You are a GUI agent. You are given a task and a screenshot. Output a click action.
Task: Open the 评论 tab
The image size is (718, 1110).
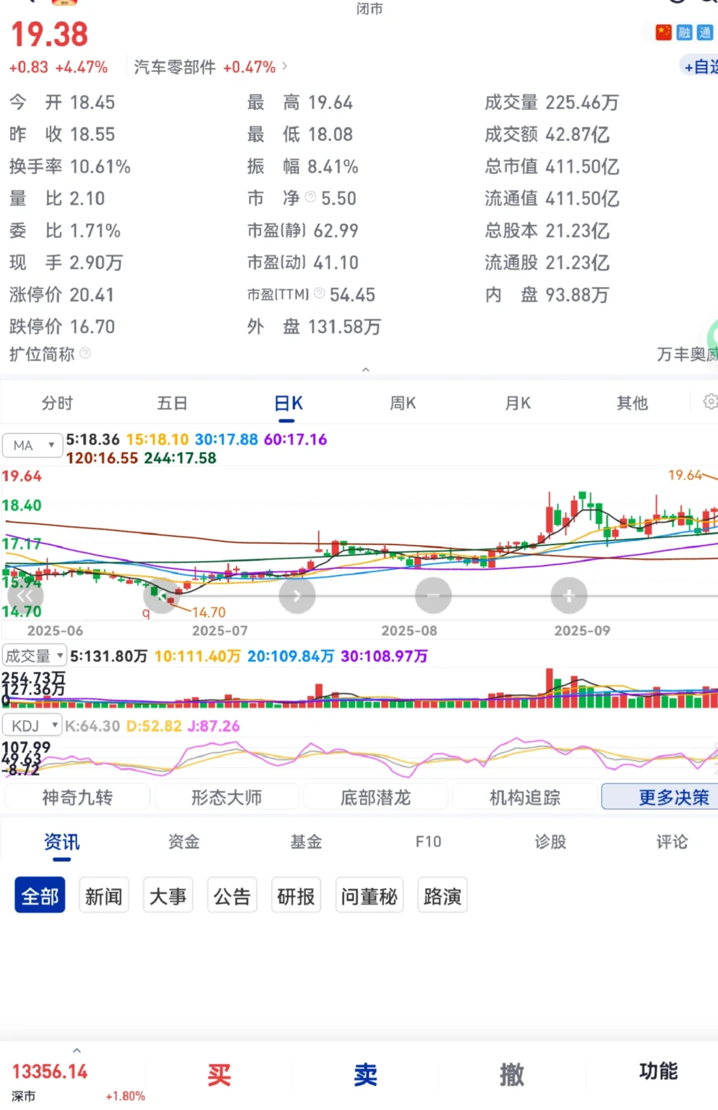tap(672, 842)
